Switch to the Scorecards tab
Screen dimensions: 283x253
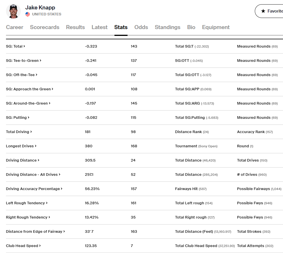[x=45, y=27]
